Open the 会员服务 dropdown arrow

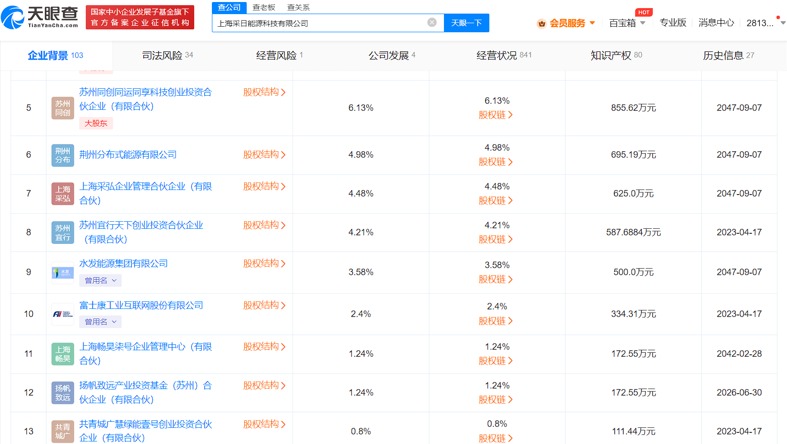[592, 23]
